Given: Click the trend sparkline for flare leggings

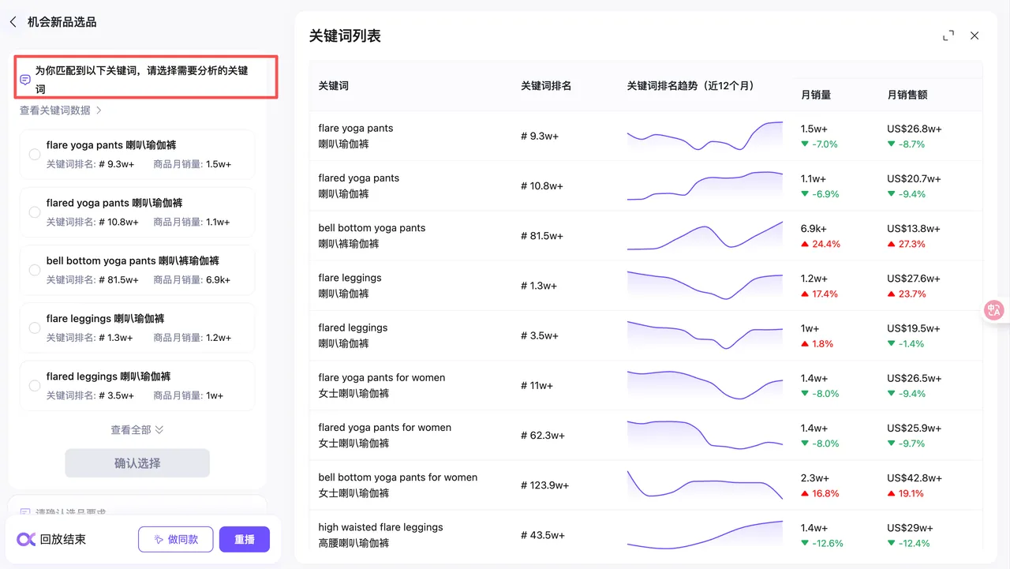Looking at the screenshot, I should tap(705, 286).
